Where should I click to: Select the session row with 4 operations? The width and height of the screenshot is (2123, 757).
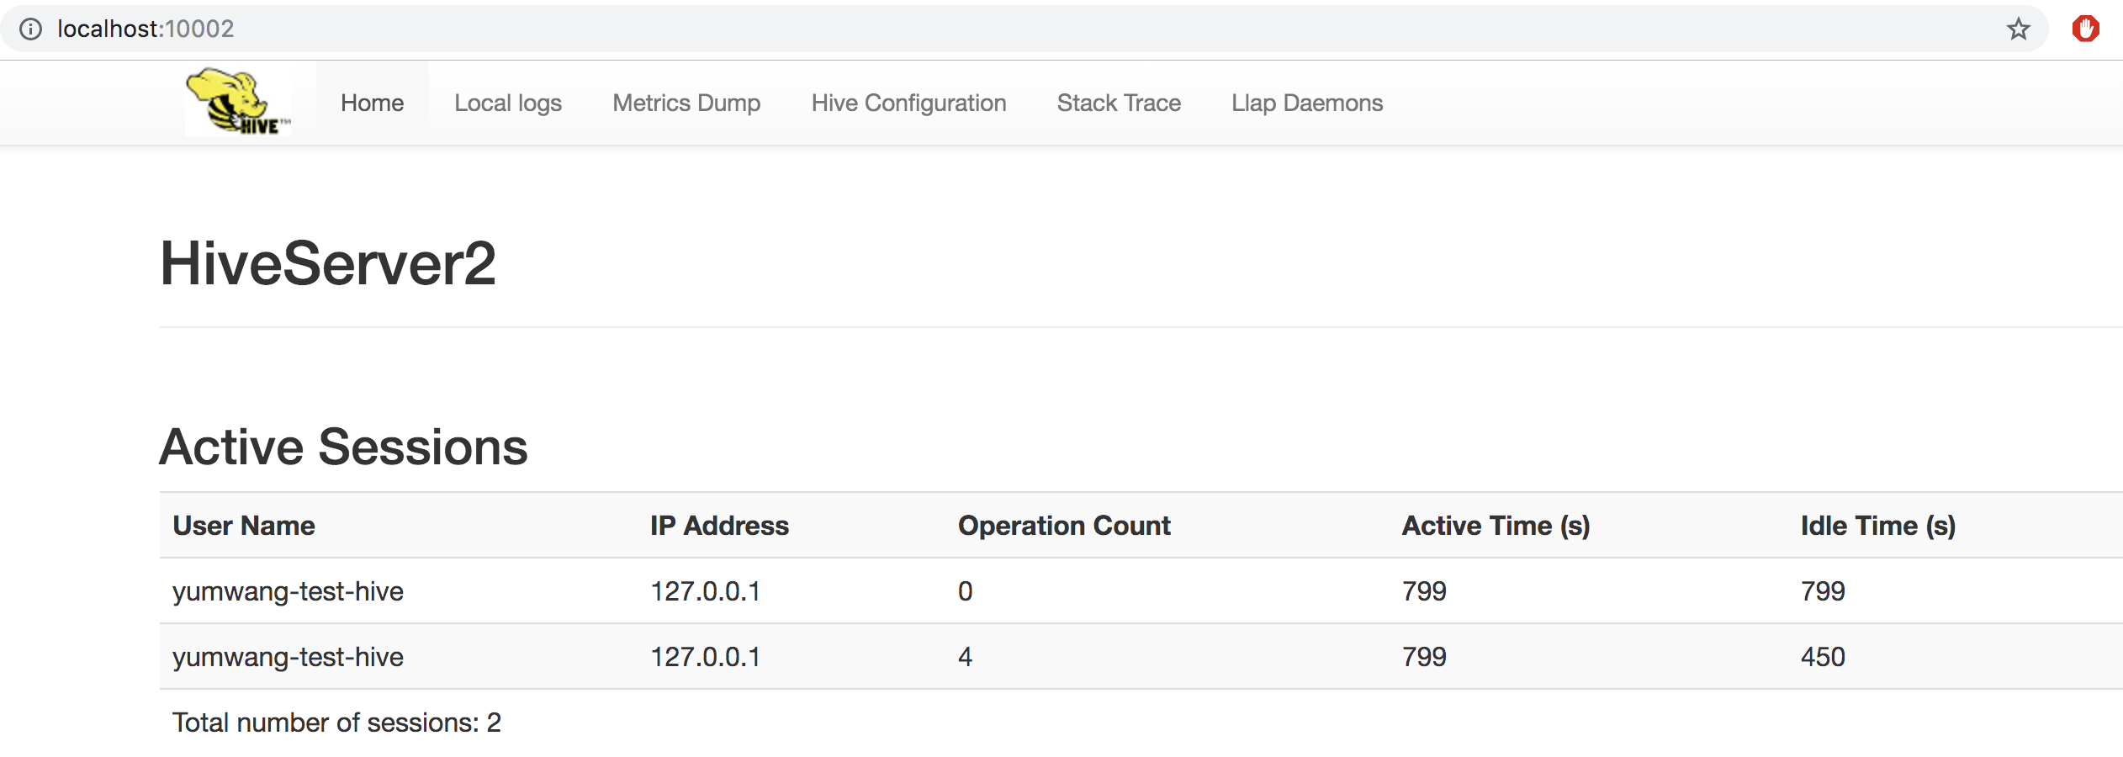click(288, 657)
